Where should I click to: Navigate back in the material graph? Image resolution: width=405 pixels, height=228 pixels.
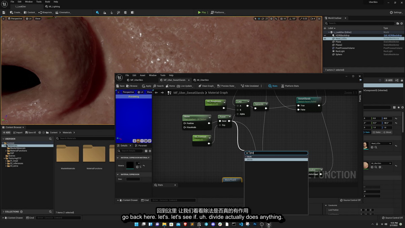click(x=156, y=93)
